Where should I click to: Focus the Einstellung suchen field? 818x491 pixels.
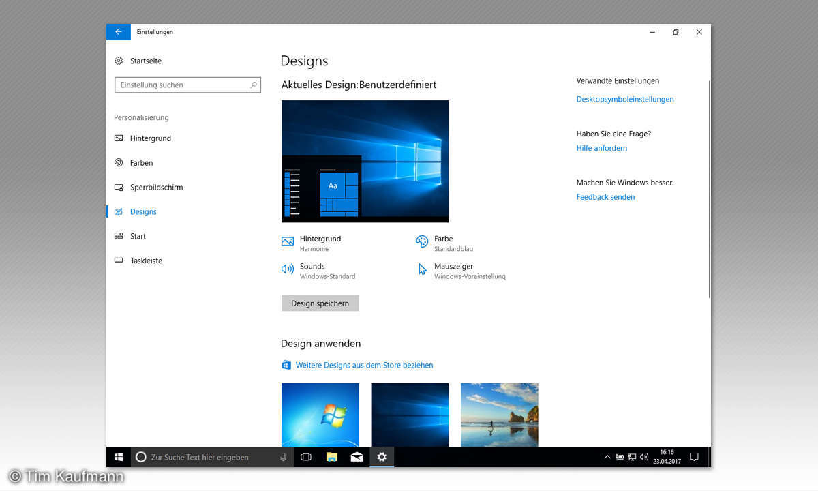[x=187, y=85]
